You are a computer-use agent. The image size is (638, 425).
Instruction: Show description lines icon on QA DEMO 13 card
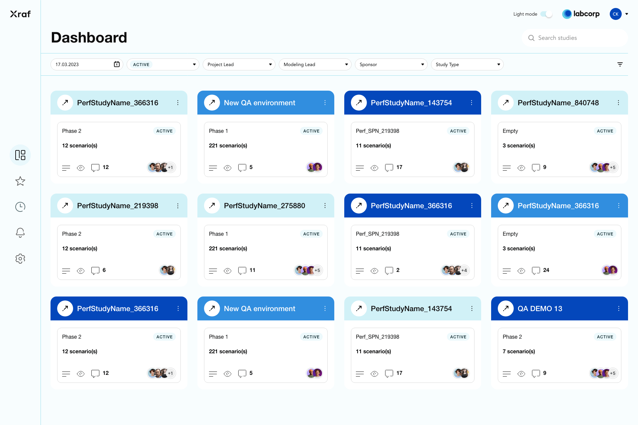click(507, 374)
